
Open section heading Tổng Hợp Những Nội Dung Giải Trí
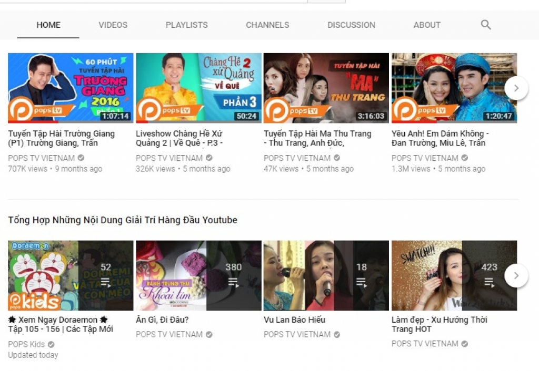click(123, 220)
